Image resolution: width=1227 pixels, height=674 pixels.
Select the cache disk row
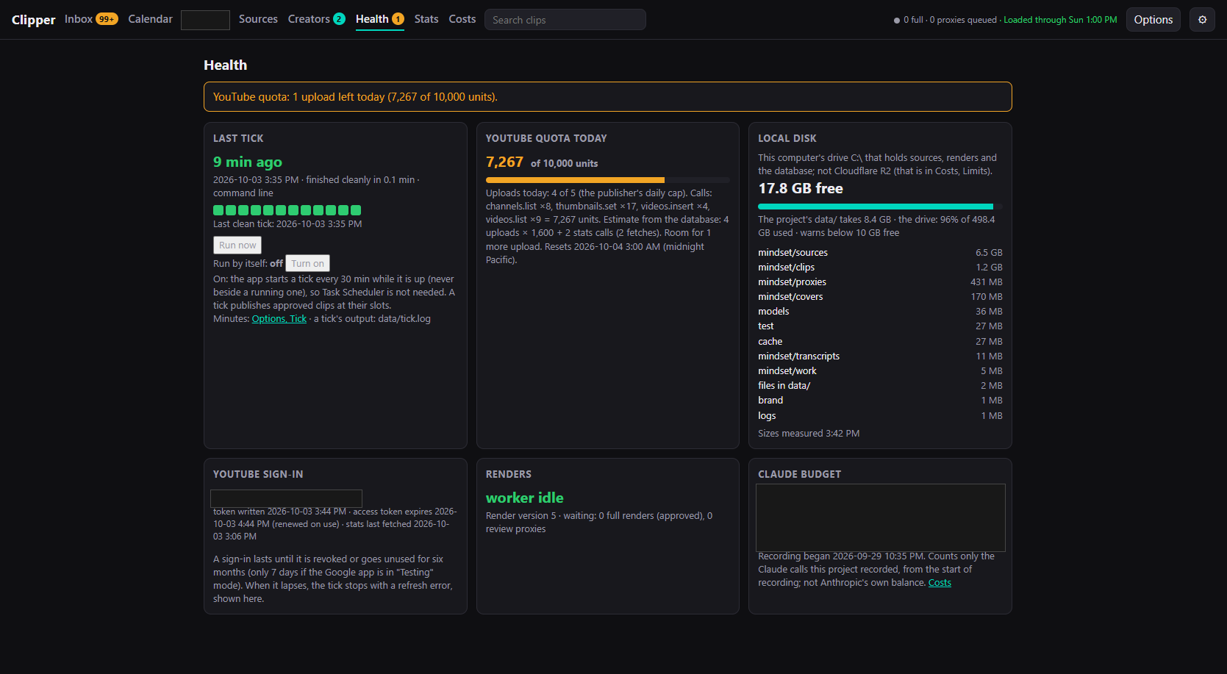(x=880, y=341)
